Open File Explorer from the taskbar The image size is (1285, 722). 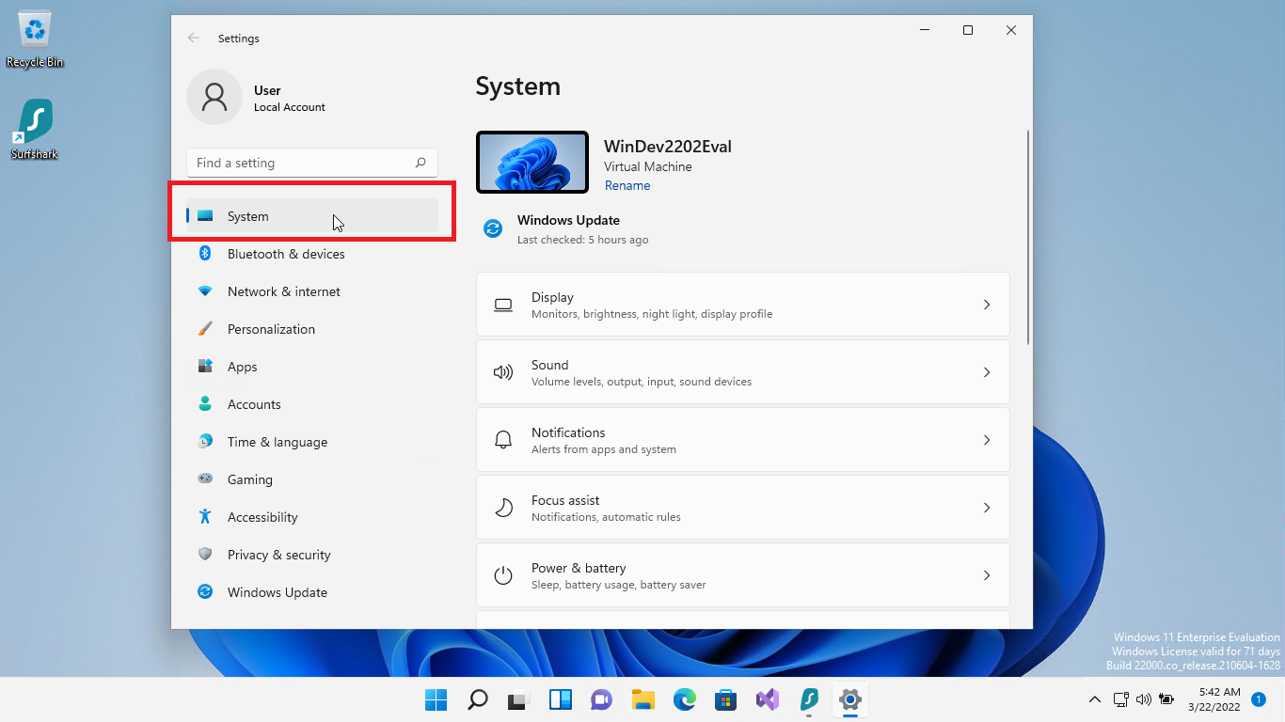(643, 699)
